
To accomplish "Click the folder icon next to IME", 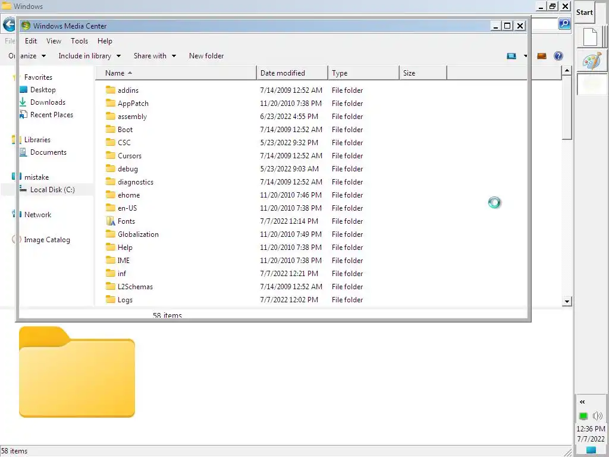I will [111, 260].
